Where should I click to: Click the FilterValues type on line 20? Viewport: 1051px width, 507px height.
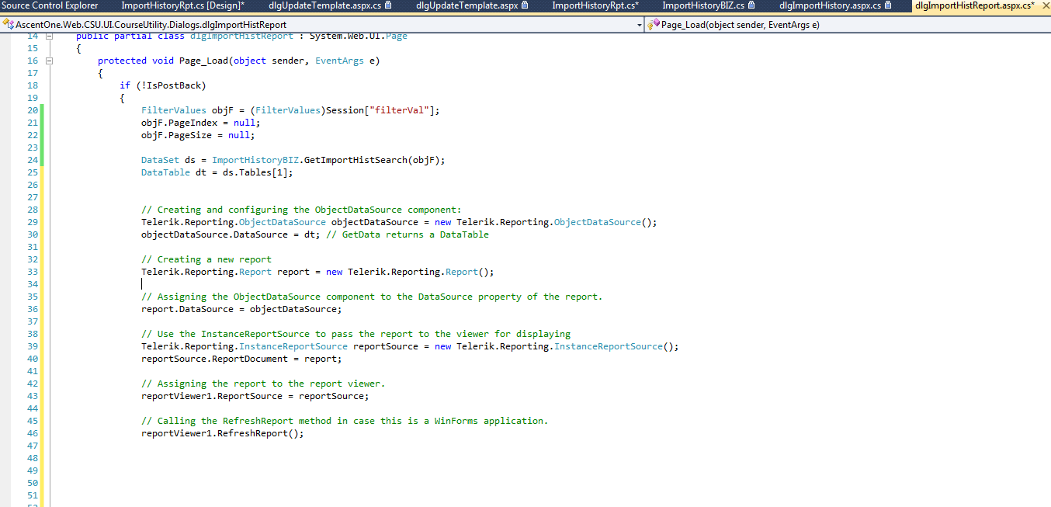(x=174, y=110)
